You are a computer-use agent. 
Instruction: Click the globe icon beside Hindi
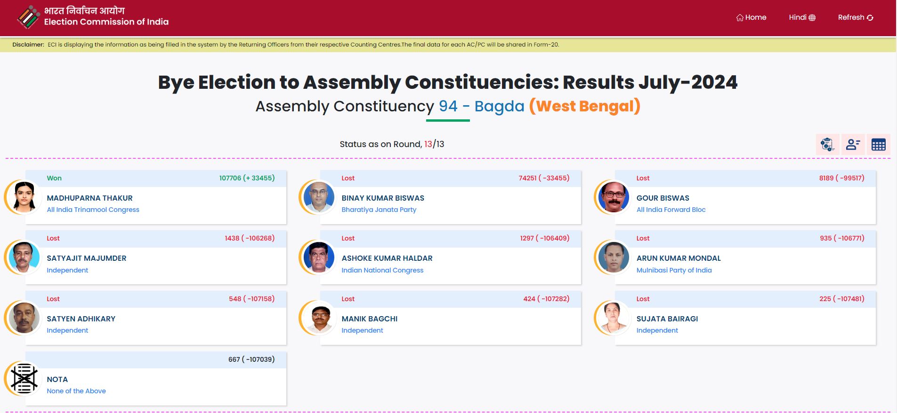click(x=812, y=18)
